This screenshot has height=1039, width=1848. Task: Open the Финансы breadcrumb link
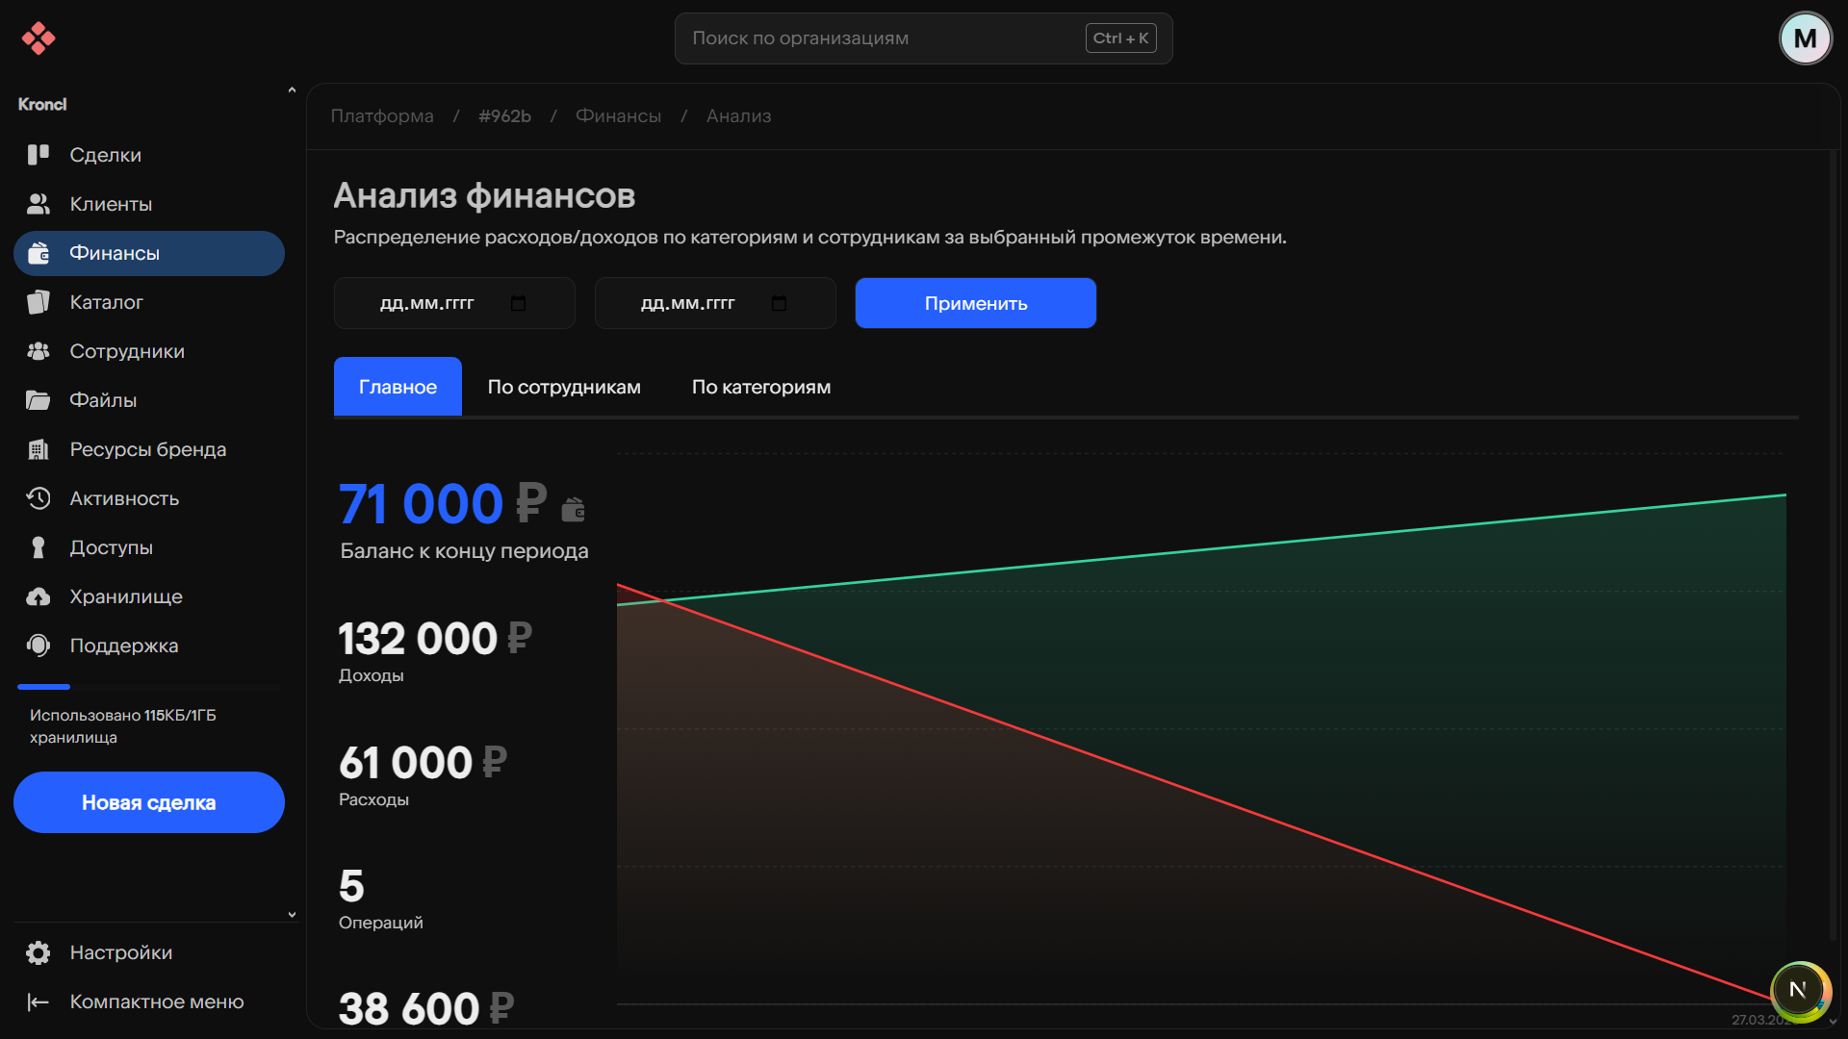click(x=618, y=115)
